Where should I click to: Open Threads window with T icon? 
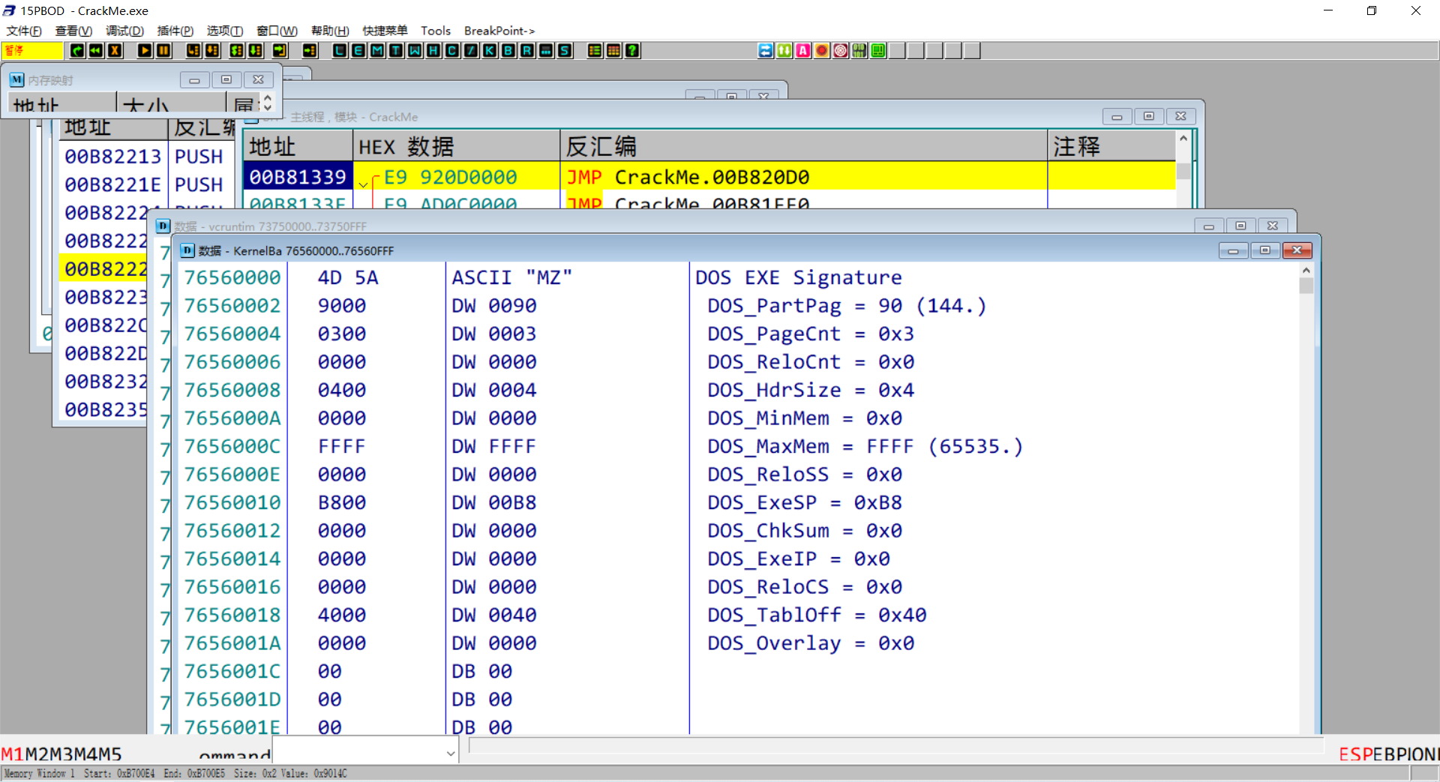point(396,50)
